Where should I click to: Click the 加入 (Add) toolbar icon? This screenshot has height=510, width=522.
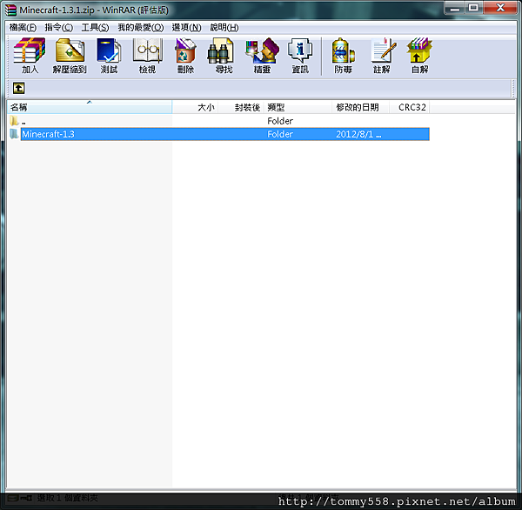click(x=30, y=56)
